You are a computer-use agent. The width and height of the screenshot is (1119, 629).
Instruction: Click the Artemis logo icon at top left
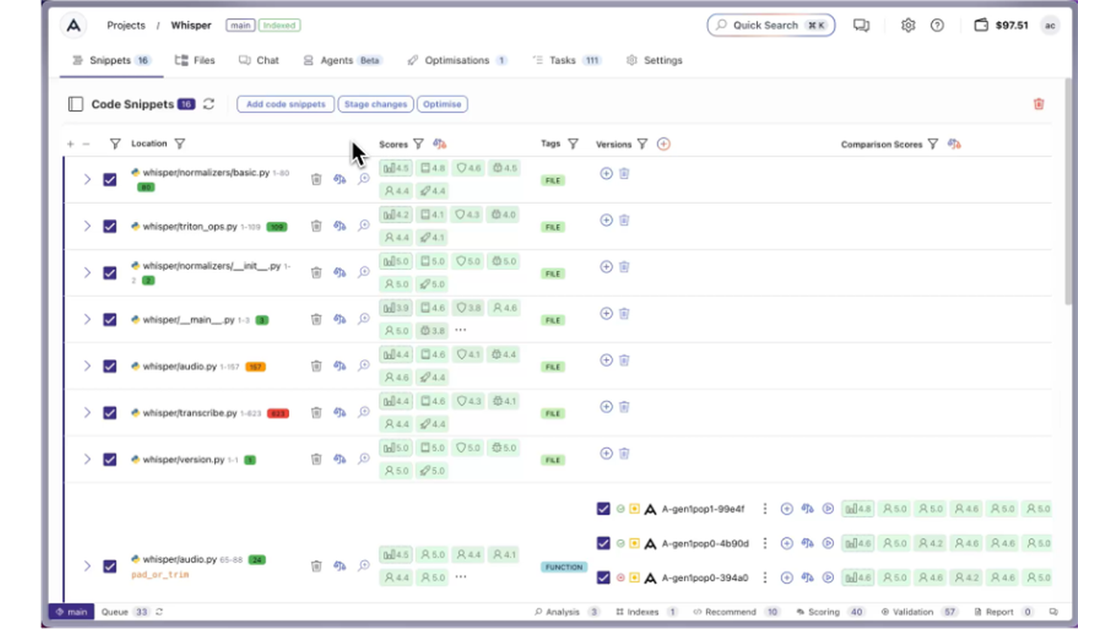coord(73,25)
